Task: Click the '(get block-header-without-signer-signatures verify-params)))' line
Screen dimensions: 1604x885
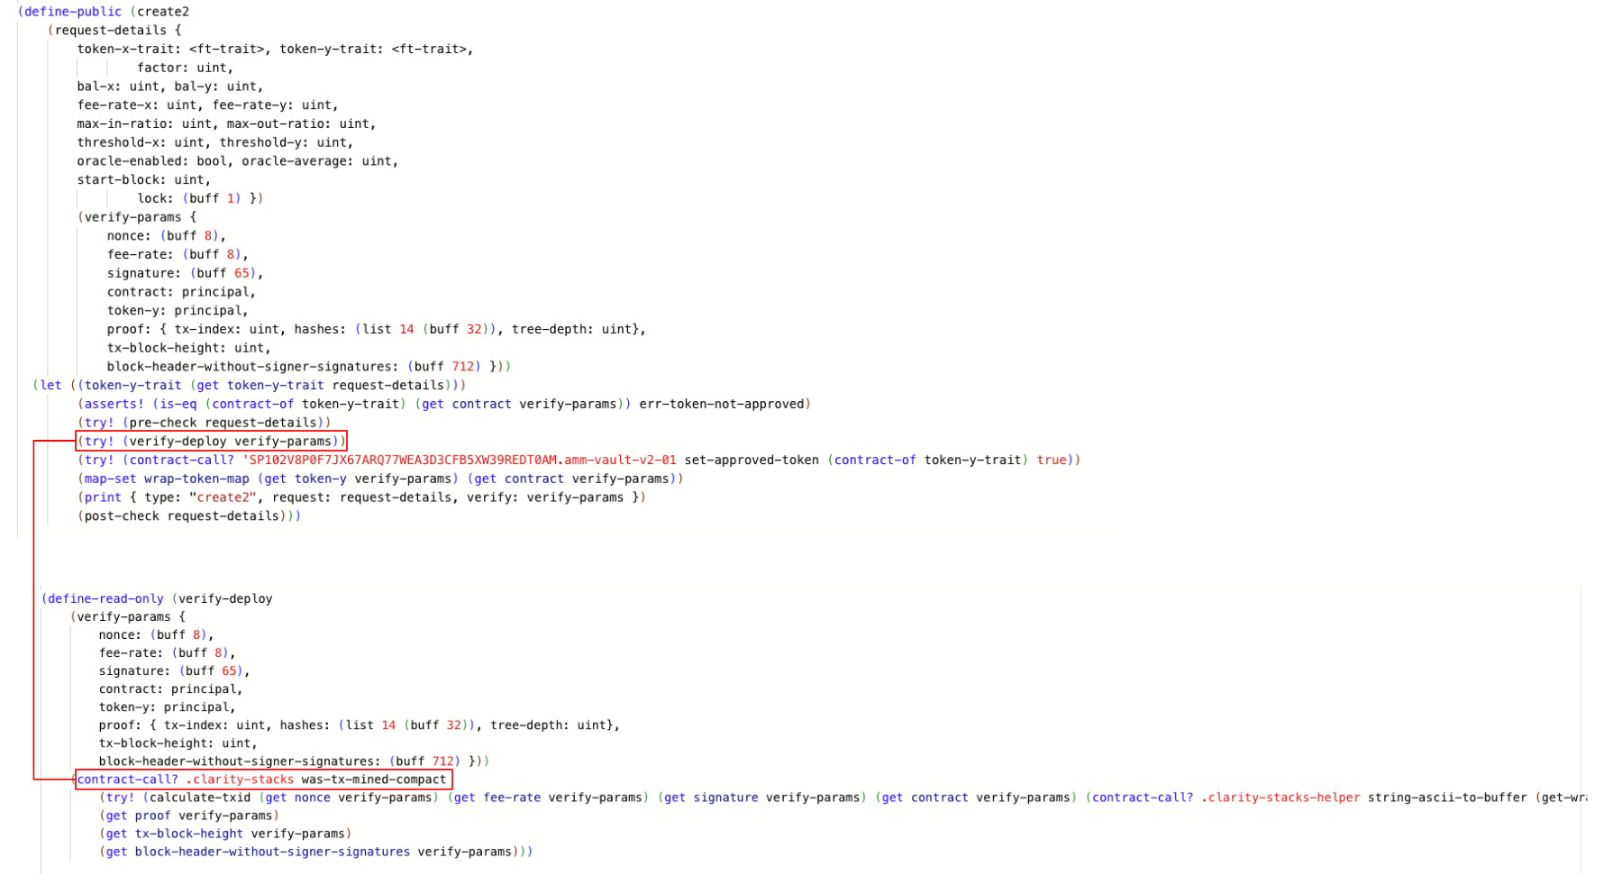Action: point(316,852)
